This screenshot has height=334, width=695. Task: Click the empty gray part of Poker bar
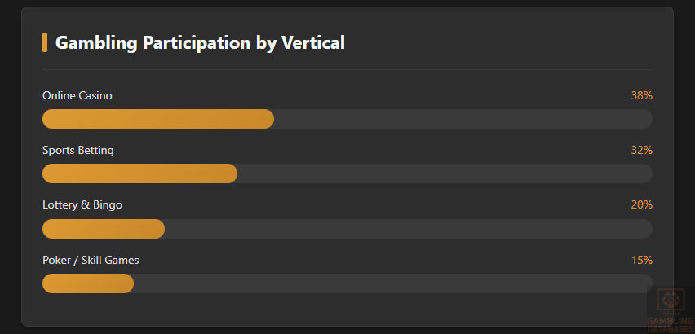click(392, 283)
